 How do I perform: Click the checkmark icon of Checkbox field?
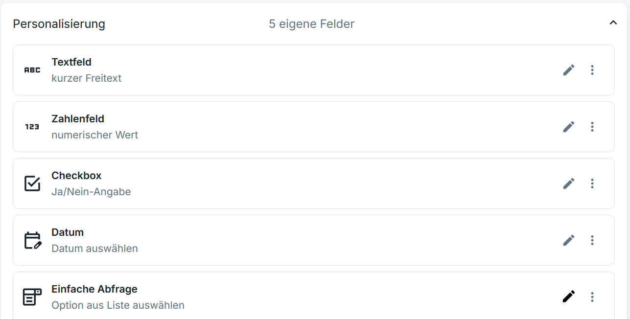click(32, 183)
